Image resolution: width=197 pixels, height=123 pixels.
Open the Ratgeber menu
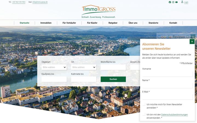point(113,23)
